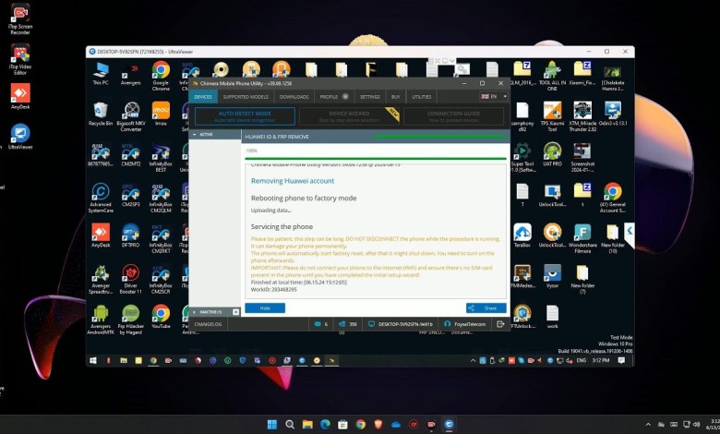Click the Removing Huawei account log heading

(293, 181)
